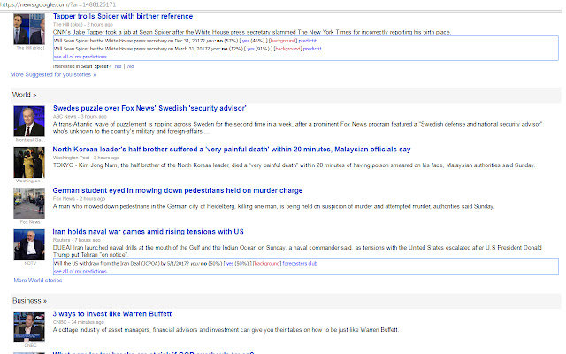Image resolution: width=566 pixels, height=354 pixels.
Task: Select 'yes (46%)' for the Dec 31, 2017 Spicer prediction
Action: [x=253, y=41]
